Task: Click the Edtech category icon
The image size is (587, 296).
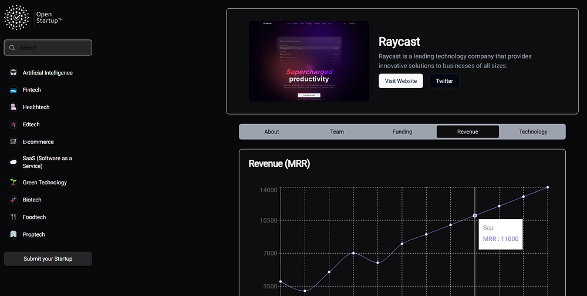Action: click(14, 125)
